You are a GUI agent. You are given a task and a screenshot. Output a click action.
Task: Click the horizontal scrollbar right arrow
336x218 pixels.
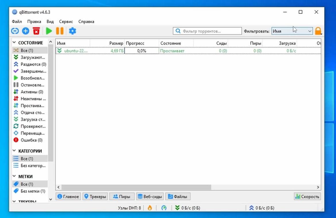click(318, 187)
